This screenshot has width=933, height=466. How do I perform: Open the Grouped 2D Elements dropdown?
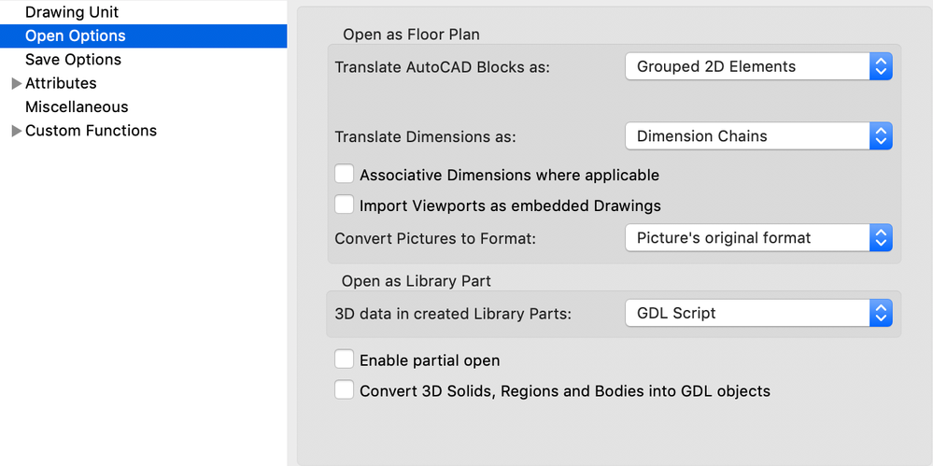pyautogui.click(x=746, y=66)
